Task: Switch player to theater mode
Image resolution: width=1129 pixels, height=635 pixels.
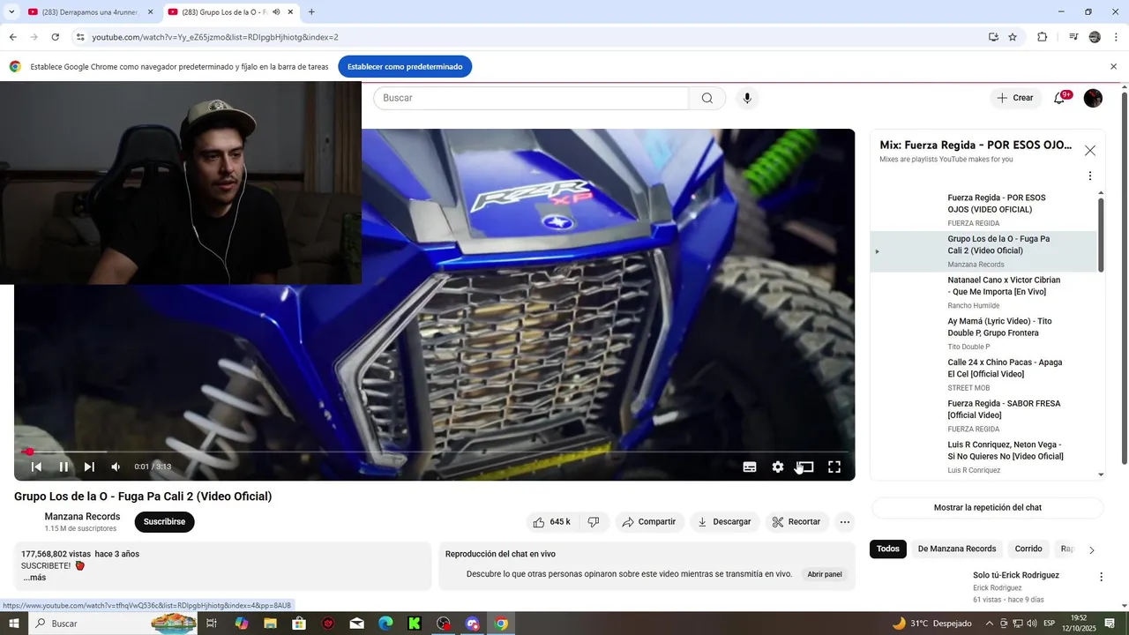Action: pos(805,467)
